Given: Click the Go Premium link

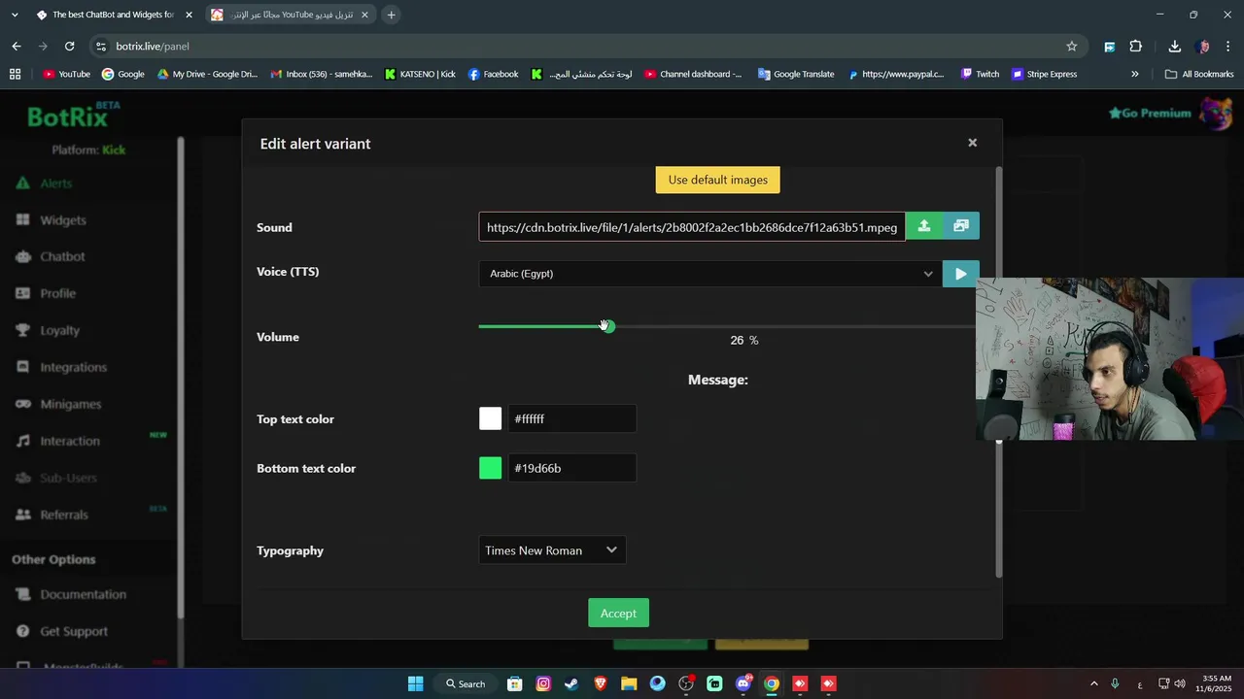Looking at the screenshot, I should (x=1150, y=113).
